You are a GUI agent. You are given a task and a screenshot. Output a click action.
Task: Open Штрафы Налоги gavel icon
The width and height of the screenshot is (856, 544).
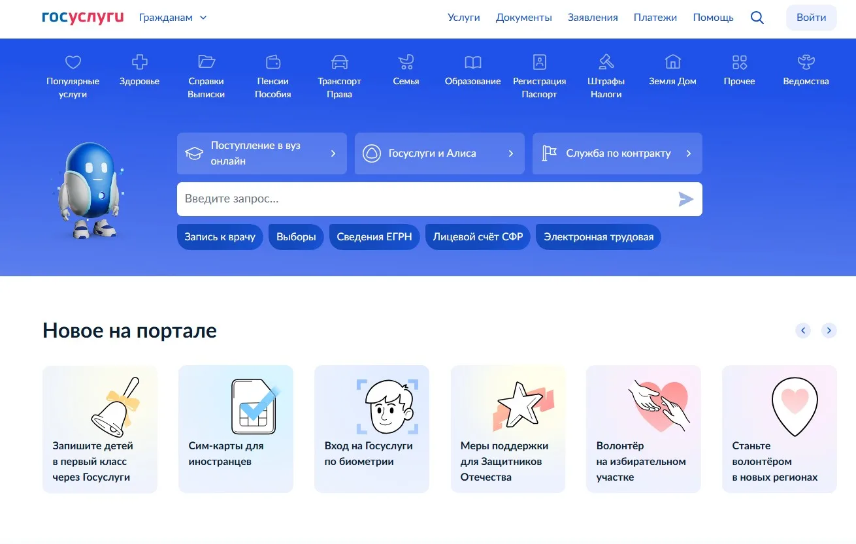[606, 62]
